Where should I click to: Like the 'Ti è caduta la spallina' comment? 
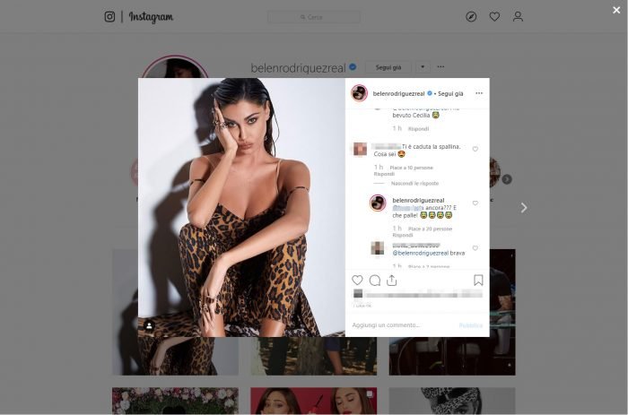(x=475, y=149)
